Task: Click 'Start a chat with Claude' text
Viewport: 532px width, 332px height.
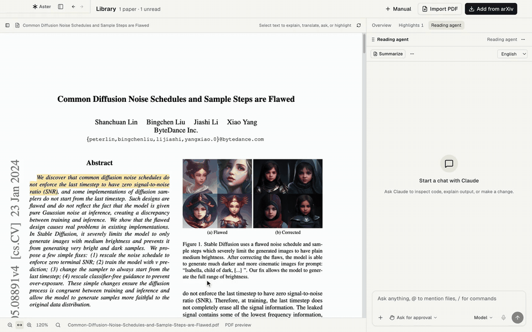Action: [x=449, y=181]
